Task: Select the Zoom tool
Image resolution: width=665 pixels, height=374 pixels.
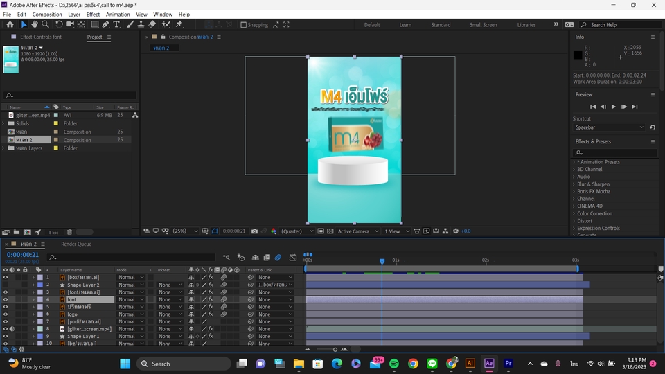Action: [x=45, y=25]
